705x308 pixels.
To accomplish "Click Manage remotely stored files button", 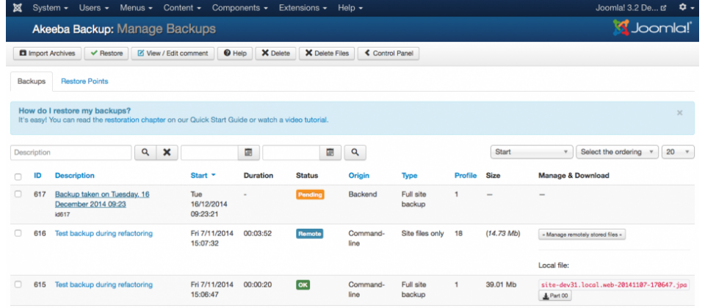I will [582, 235].
